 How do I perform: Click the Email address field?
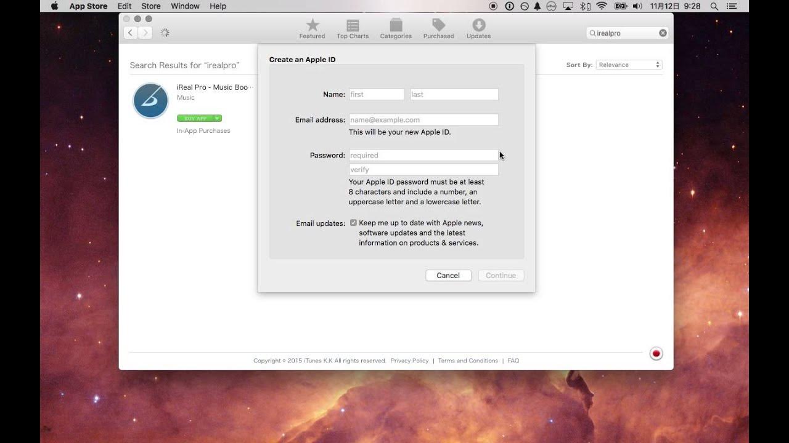pyautogui.click(x=423, y=120)
